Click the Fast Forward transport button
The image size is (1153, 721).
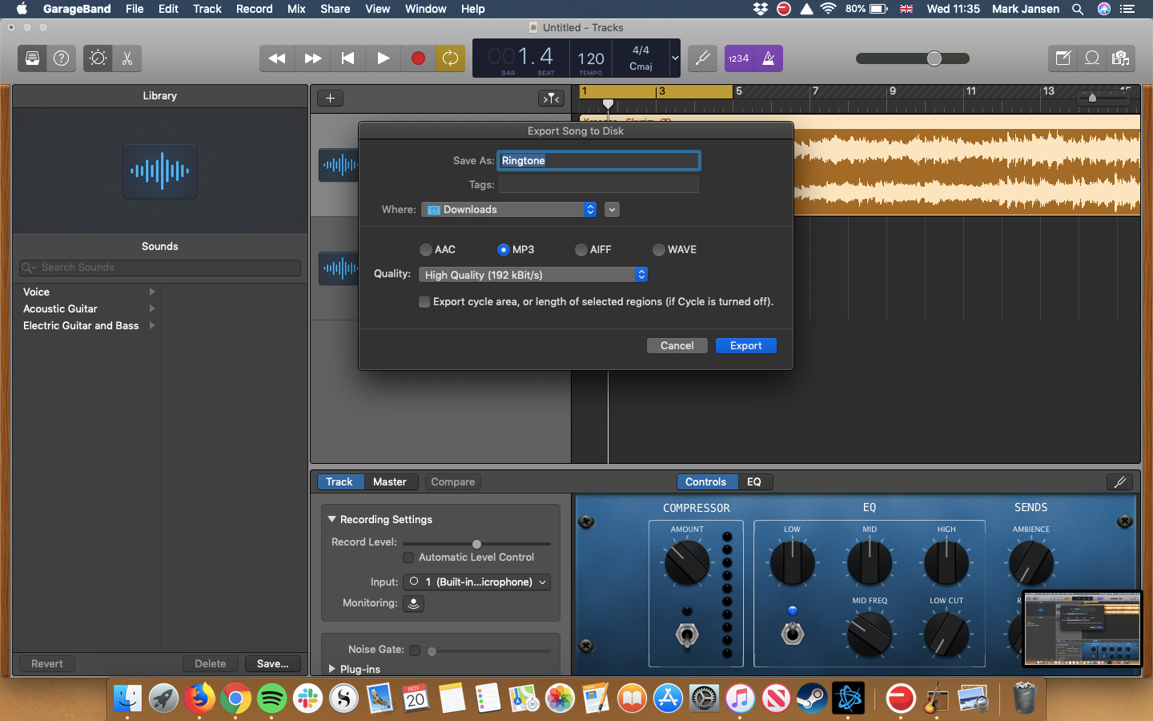click(x=313, y=58)
